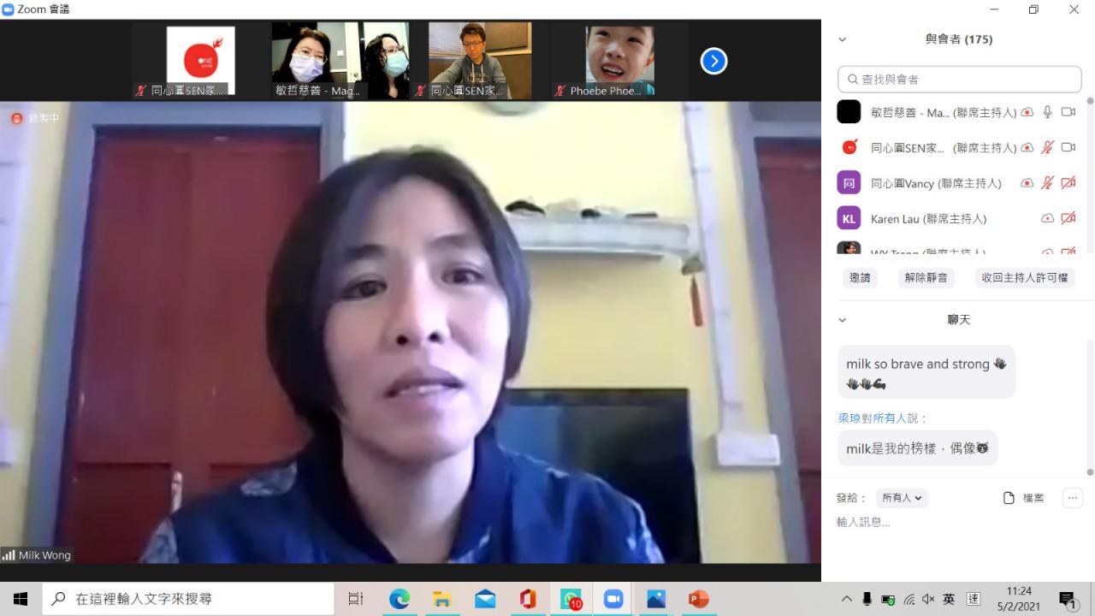Open chat more options ellipsis button

[x=1072, y=498]
